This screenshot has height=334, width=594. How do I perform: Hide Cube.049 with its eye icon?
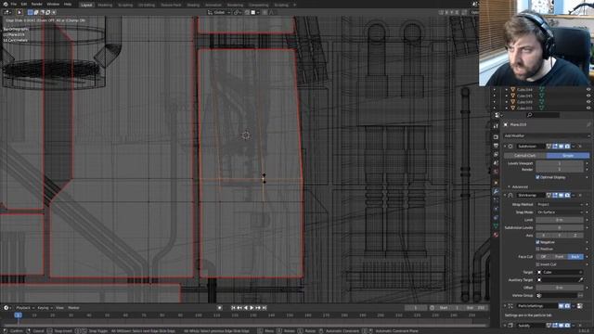click(588, 102)
